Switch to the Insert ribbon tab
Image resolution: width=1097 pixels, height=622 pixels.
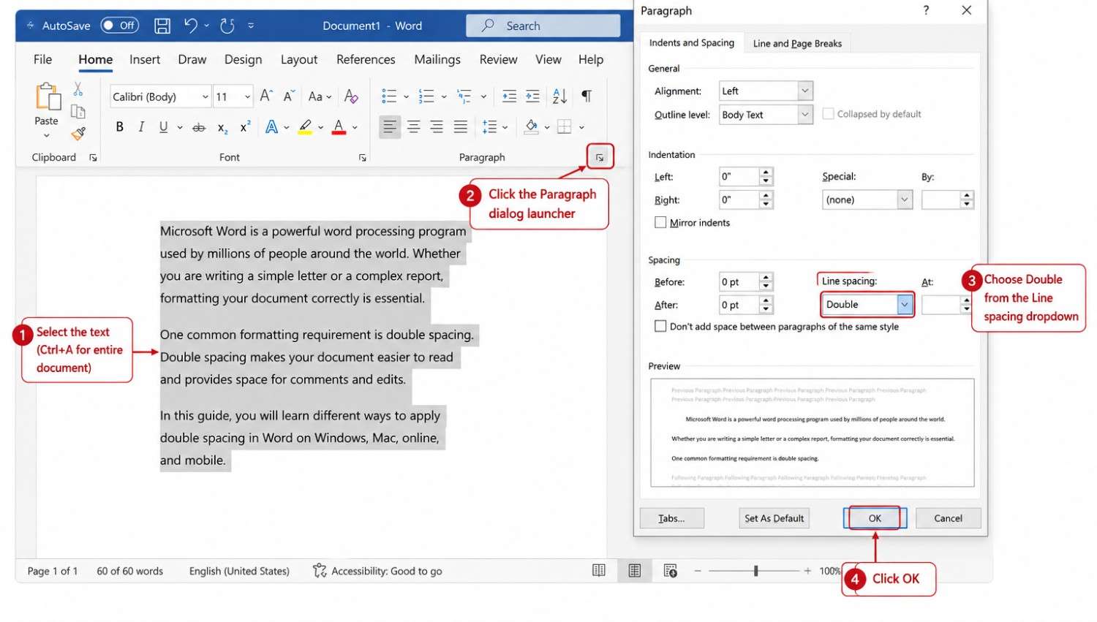pyautogui.click(x=145, y=60)
